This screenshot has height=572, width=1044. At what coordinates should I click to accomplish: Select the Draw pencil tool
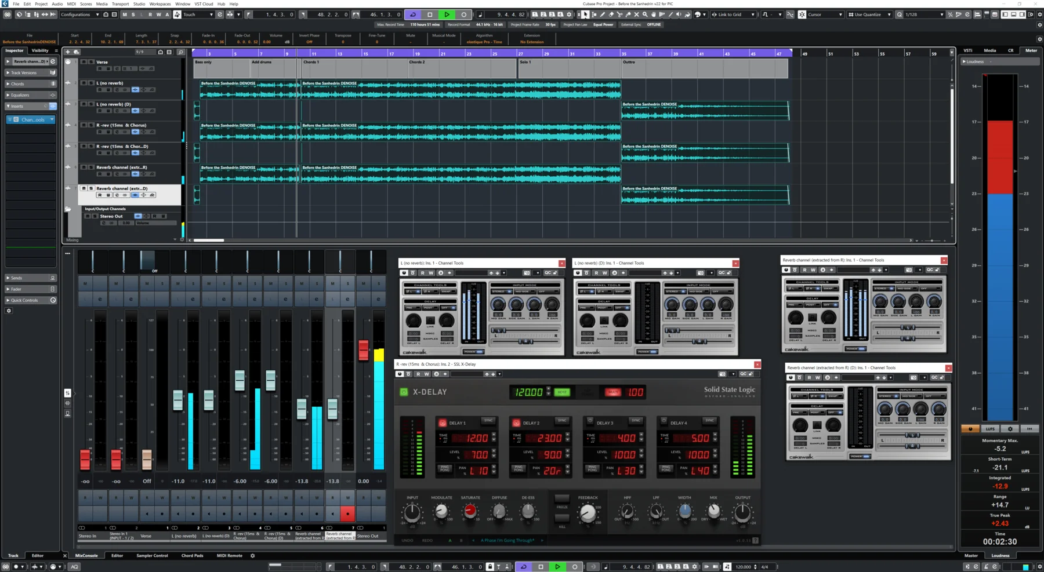click(603, 14)
